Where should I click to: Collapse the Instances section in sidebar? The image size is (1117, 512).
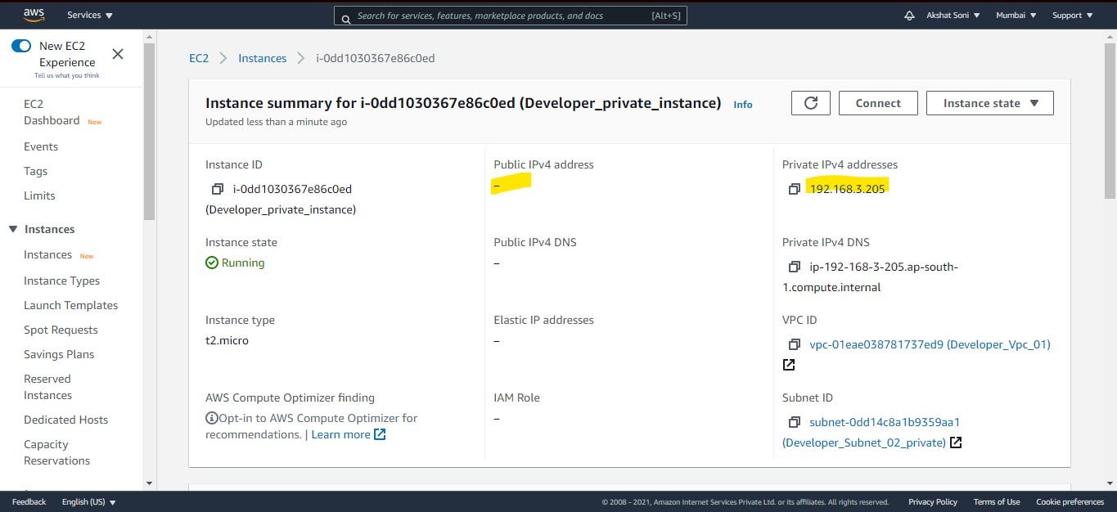click(12, 229)
